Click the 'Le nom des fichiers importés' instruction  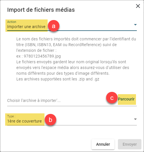coord(76,45)
